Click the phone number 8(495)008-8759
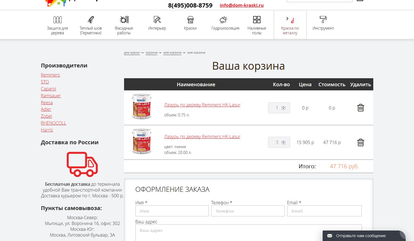 (190, 6)
